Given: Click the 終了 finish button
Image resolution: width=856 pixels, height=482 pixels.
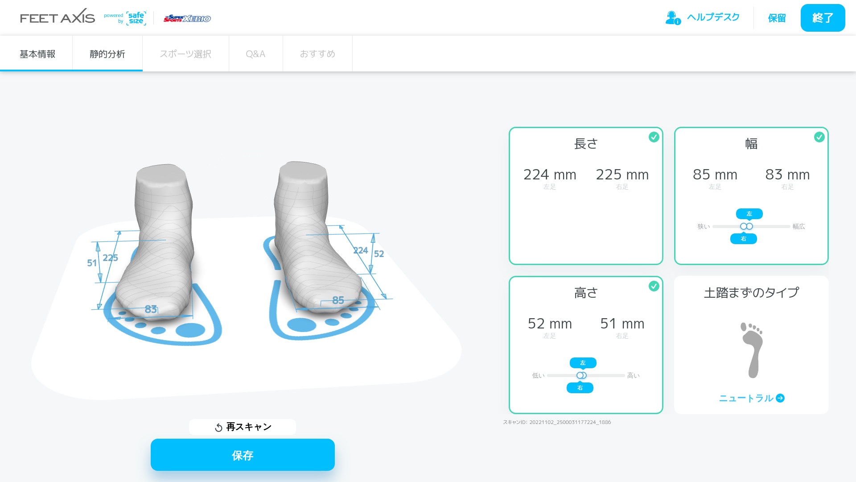Looking at the screenshot, I should coord(823,18).
